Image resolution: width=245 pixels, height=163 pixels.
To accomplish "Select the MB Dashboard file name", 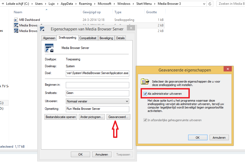I will coord(30,20).
